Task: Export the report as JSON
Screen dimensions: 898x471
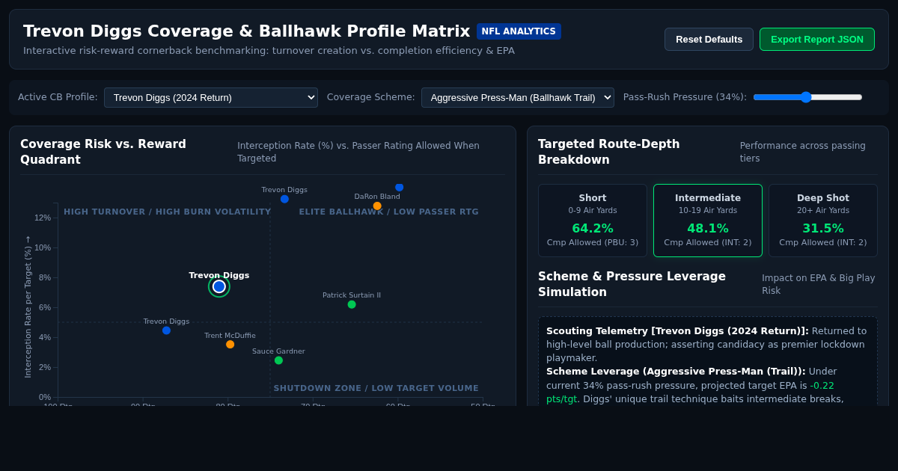Action: pyautogui.click(x=817, y=39)
